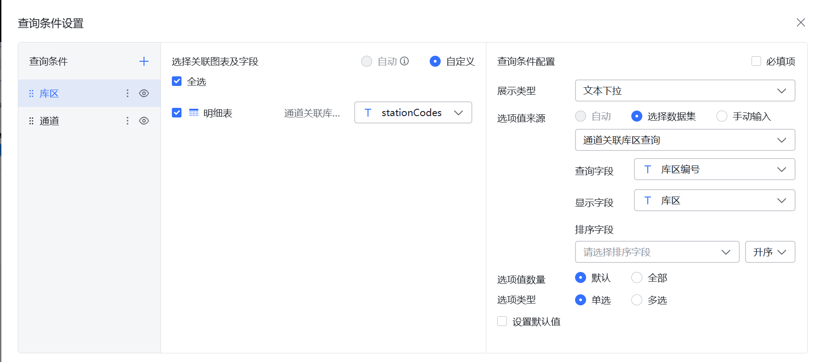
Task: Click the info icon beside 自动
Action: 405,61
